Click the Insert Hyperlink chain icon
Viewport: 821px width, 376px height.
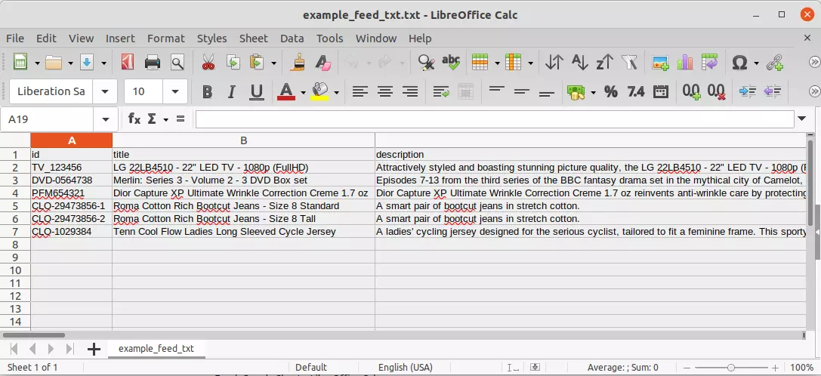point(775,63)
